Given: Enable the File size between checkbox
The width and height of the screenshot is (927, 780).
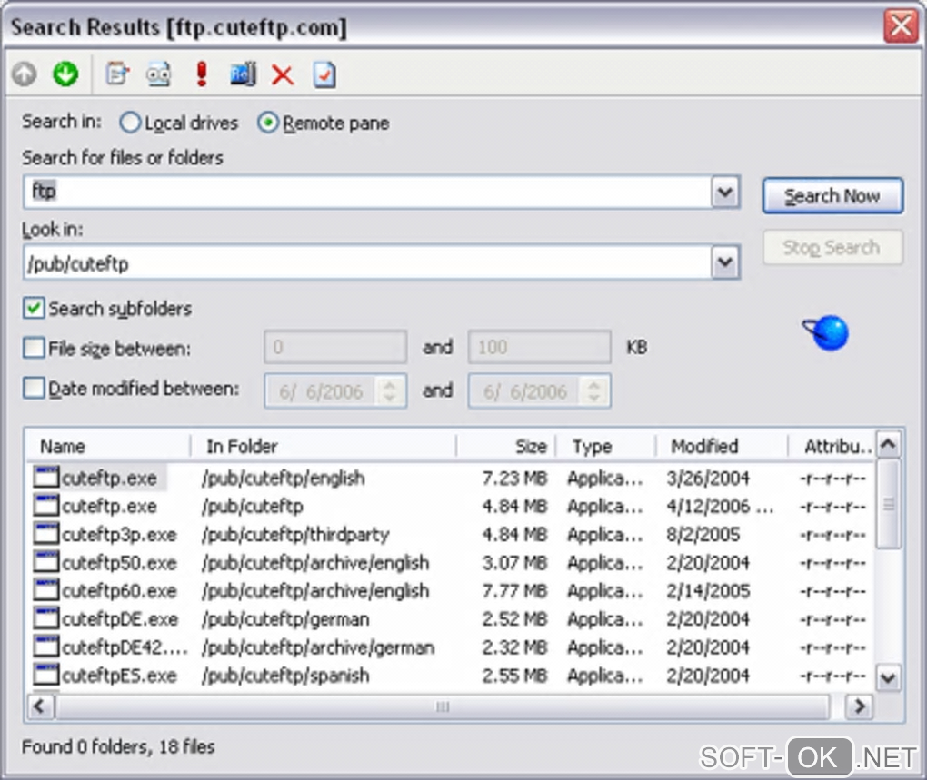Looking at the screenshot, I should 34,348.
